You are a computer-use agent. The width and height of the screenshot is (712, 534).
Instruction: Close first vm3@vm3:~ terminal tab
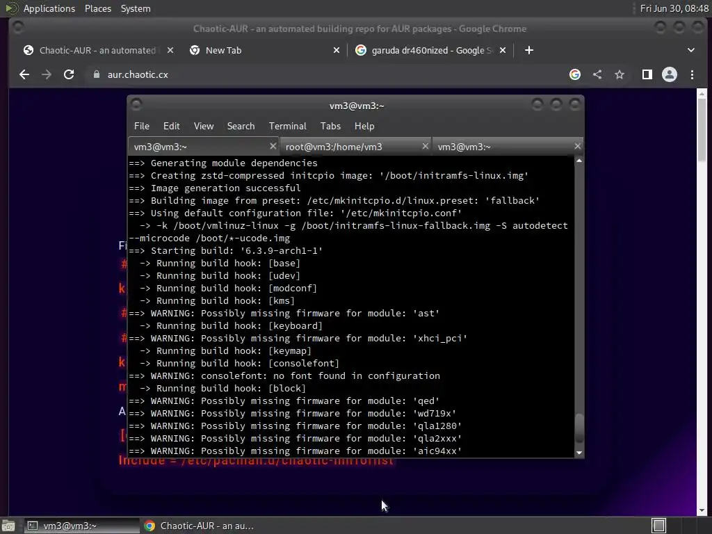273,146
